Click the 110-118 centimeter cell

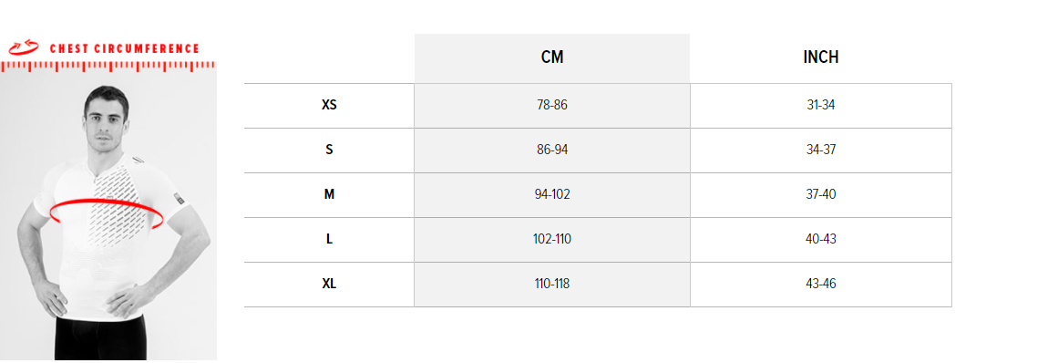552,284
